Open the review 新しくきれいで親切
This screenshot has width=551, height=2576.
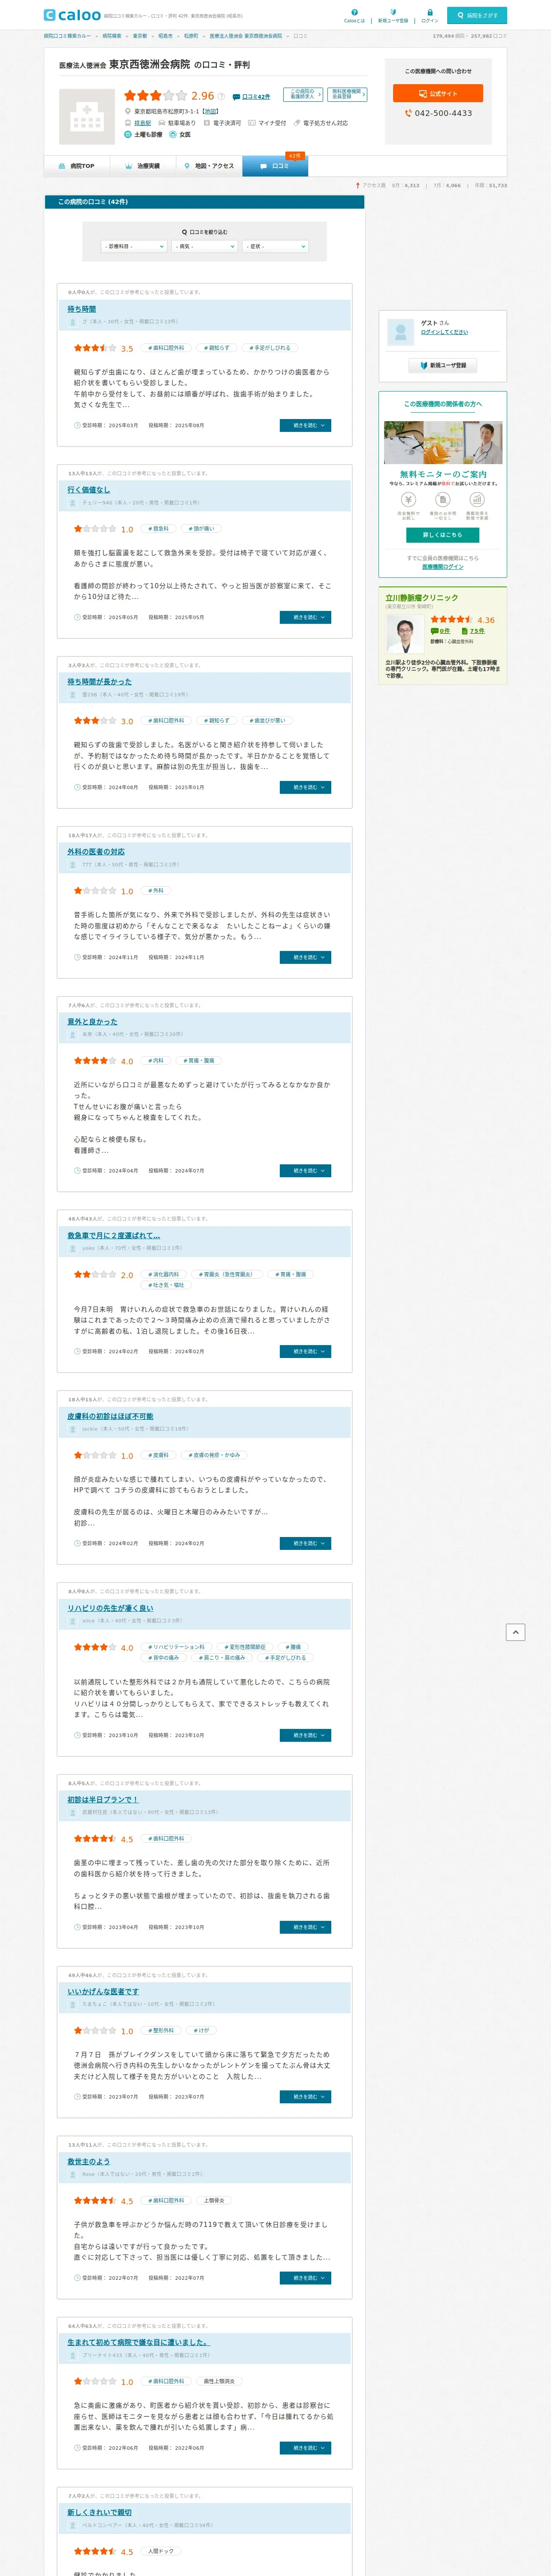tap(99, 2512)
